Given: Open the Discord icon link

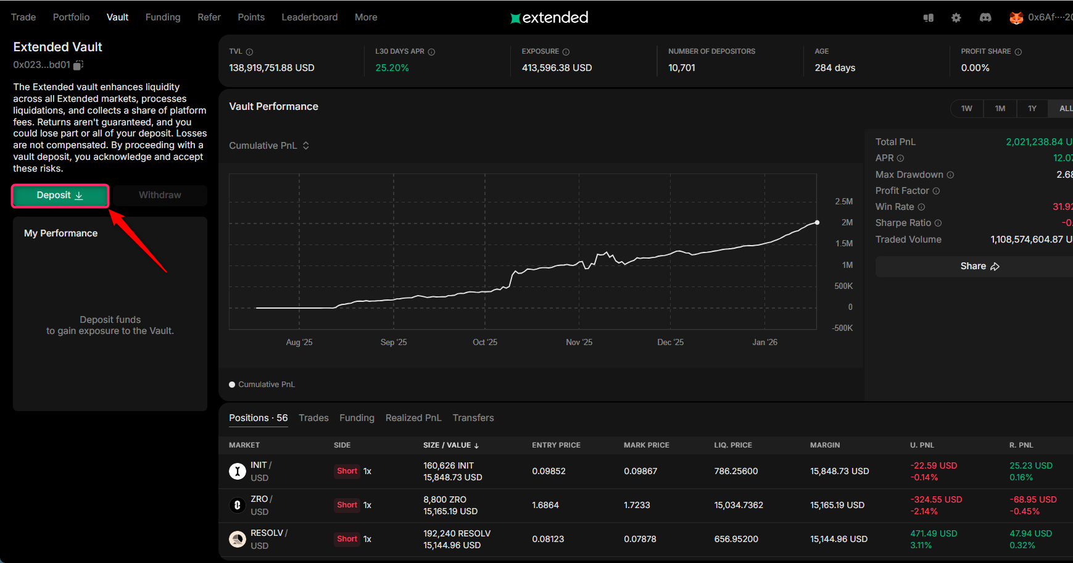Looking at the screenshot, I should pos(985,17).
